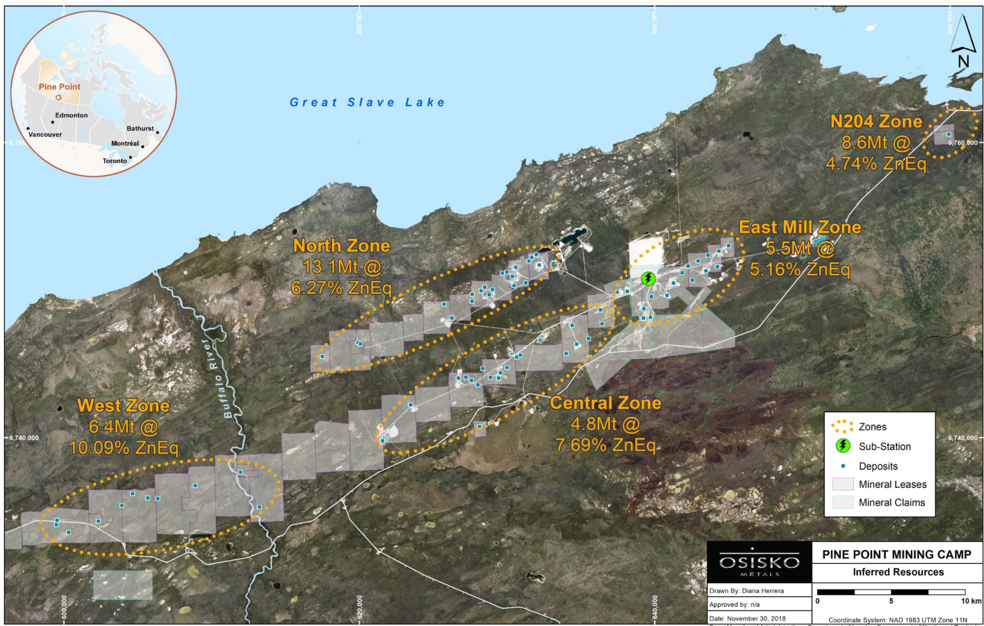This screenshot has height=626, width=984.
Task: Click the Mineral Claims legend swatch
Action: click(842, 502)
